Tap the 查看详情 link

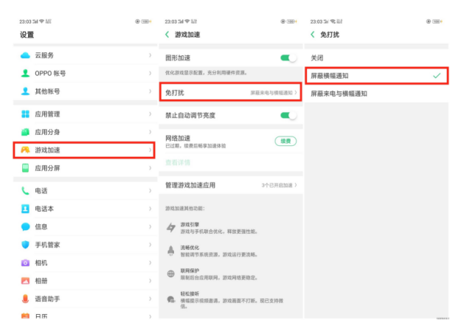(x=178, y=162)
